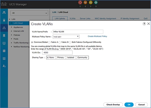The image size is (151, 108).
Task: Open major faults orange indicator
Action: coord(85,3)
